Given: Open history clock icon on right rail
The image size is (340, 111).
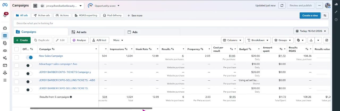Looking at the screenshot, I should click(x=336, y=20).
